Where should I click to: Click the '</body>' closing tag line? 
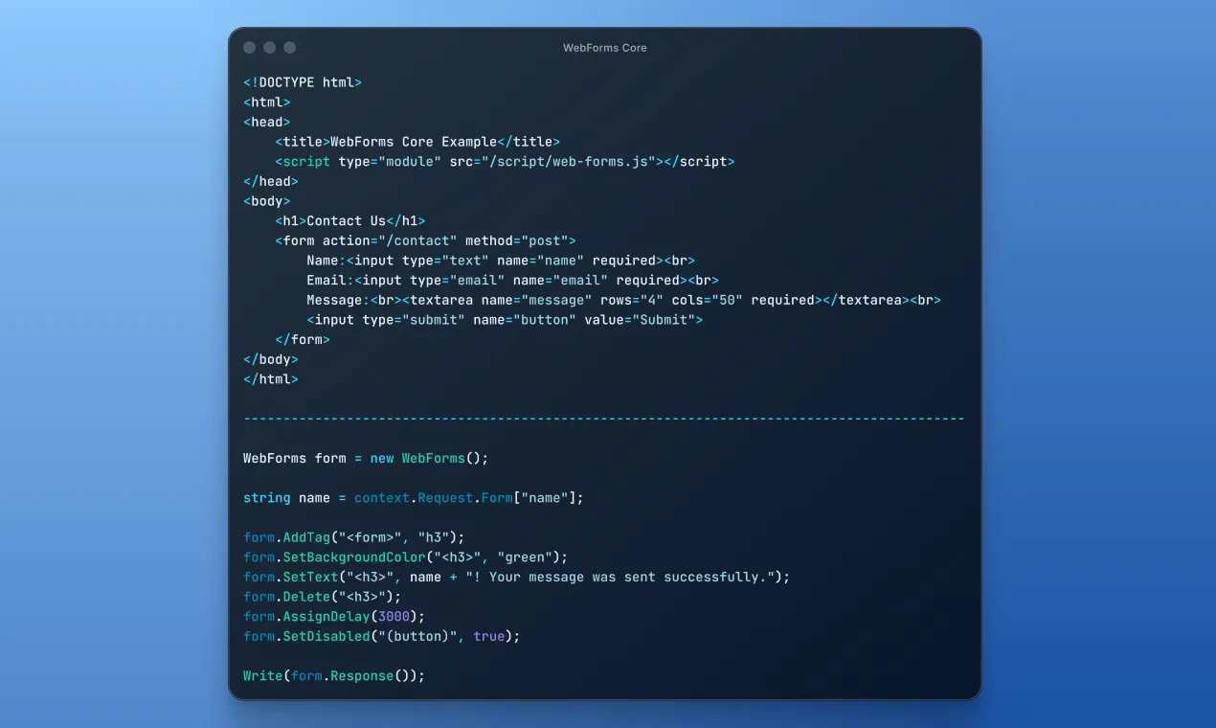[271, 360]
